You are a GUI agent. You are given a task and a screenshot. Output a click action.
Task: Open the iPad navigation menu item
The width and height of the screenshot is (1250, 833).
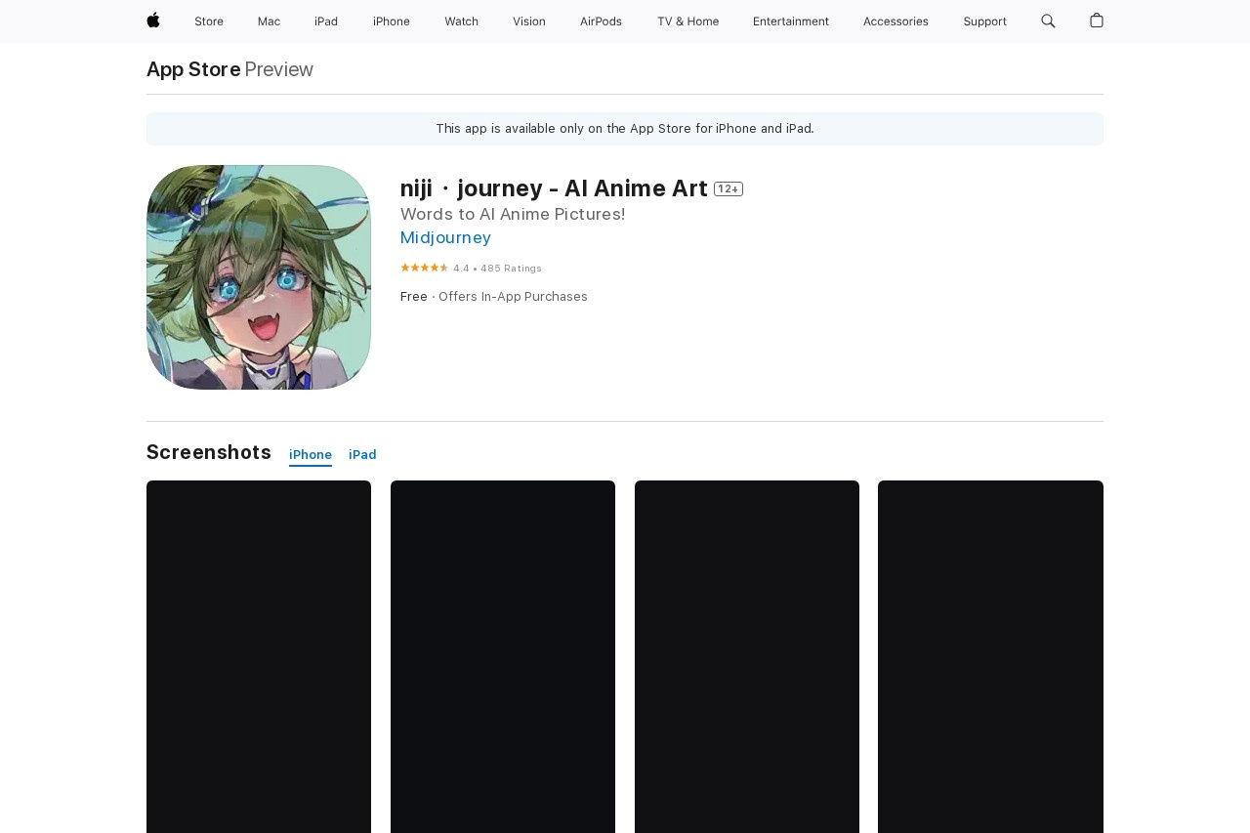326,21
